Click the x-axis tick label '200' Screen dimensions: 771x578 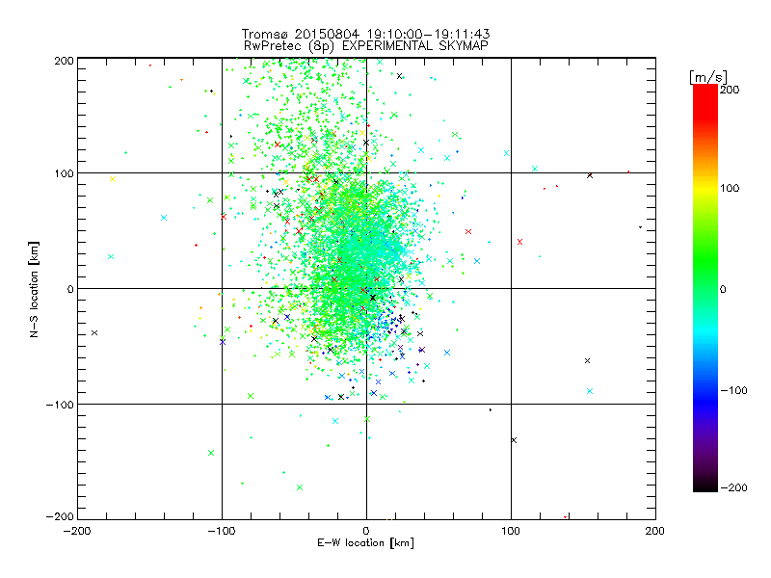(655, 531)
